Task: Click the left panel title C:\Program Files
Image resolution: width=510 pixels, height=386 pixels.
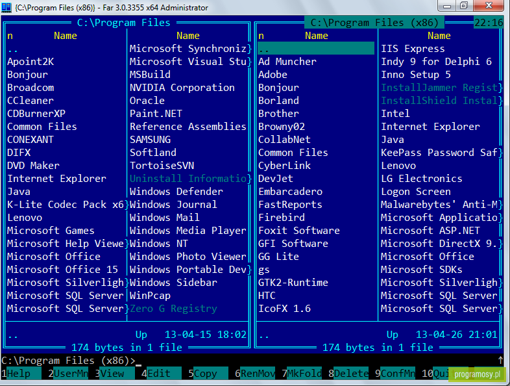Action: [x=123, y=23]
